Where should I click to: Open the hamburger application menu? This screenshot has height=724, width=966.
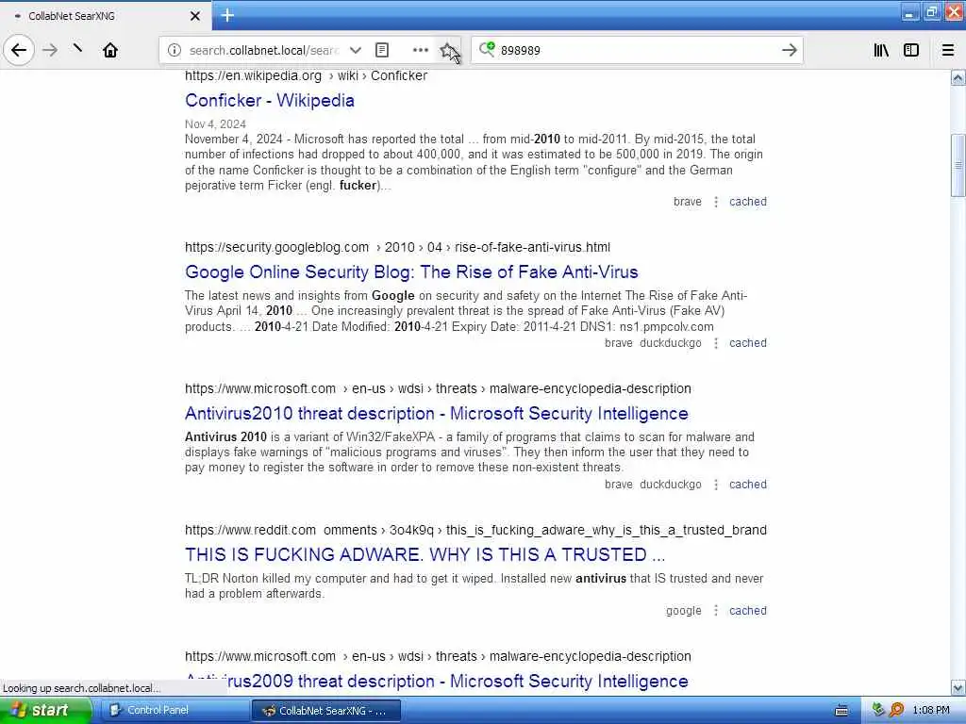click(x=948, y=50)
